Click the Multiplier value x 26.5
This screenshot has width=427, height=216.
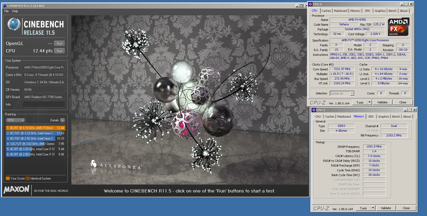(x=342, y=74)
